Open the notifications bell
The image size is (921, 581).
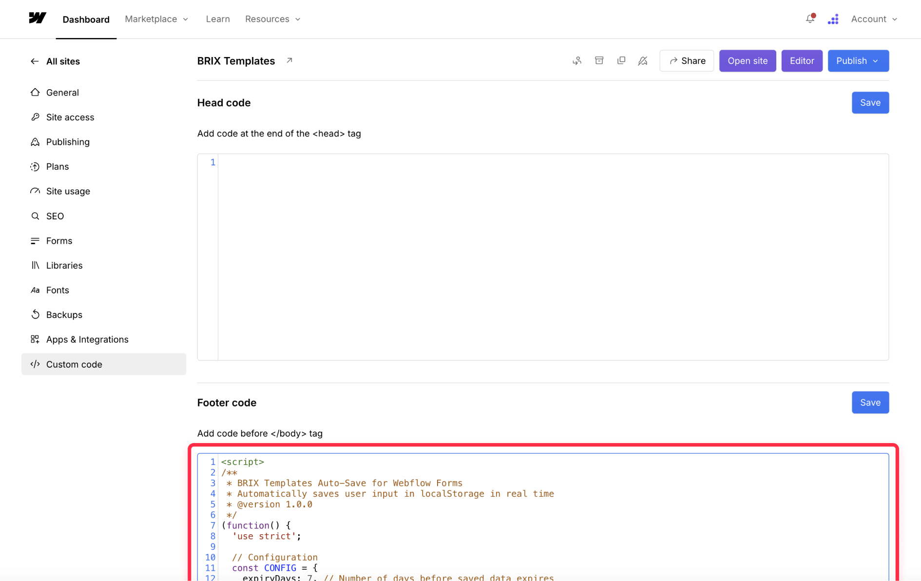pyautogui.click(x=810, y=19)
